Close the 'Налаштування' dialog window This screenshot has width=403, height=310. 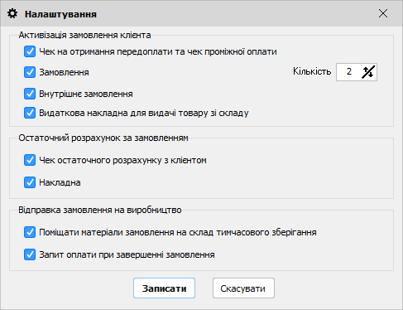pyautogui.click(x=383, y=13)
